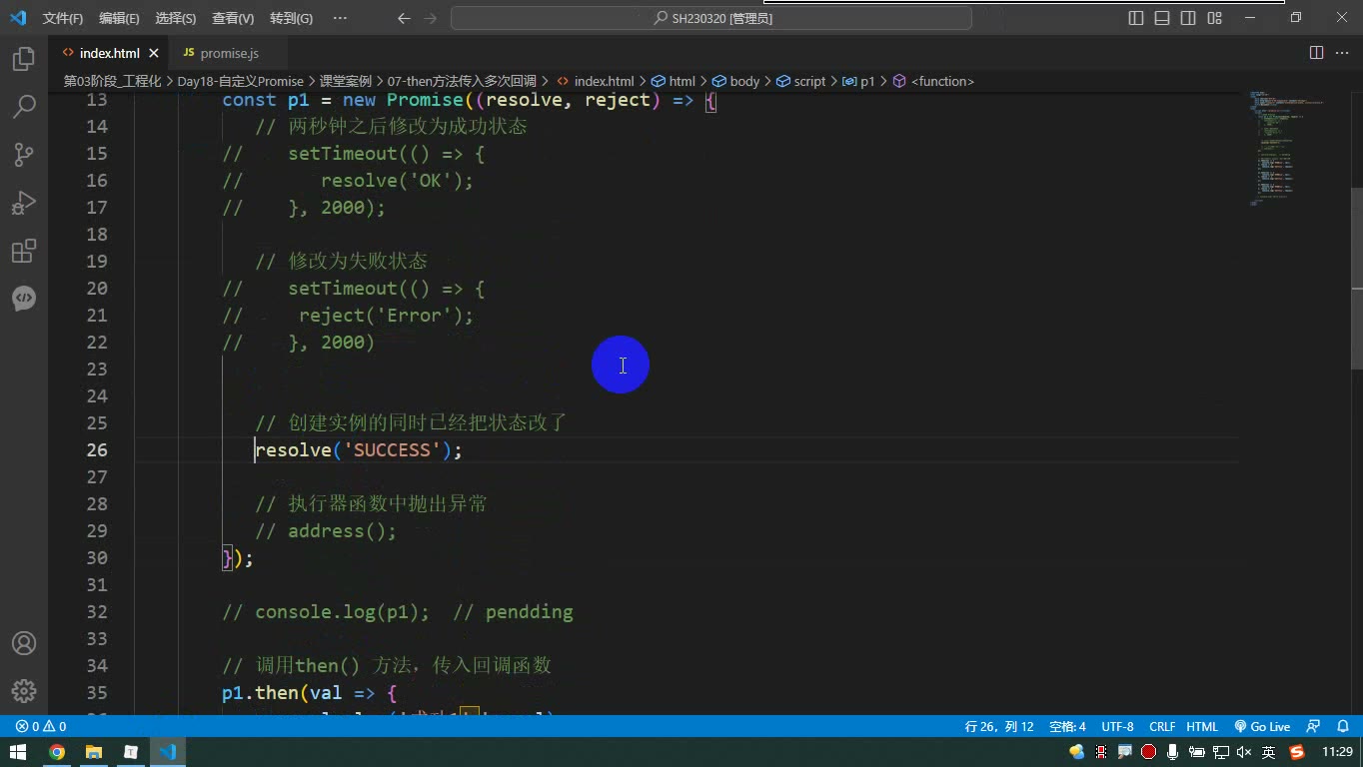
Task: Toggle the 英 input language indicator
Action: tap(1269, 752)
